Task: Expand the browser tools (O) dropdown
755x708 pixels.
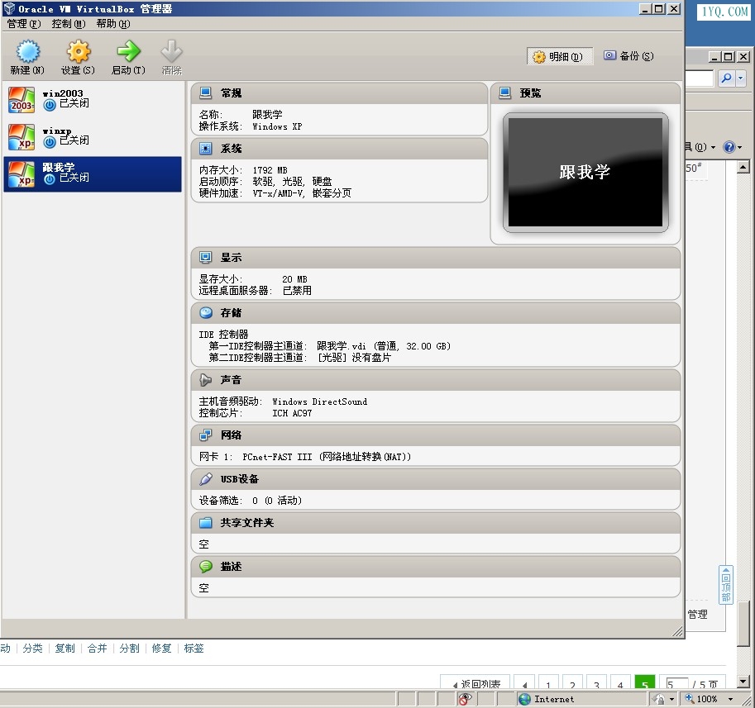Action: point(713,147)
